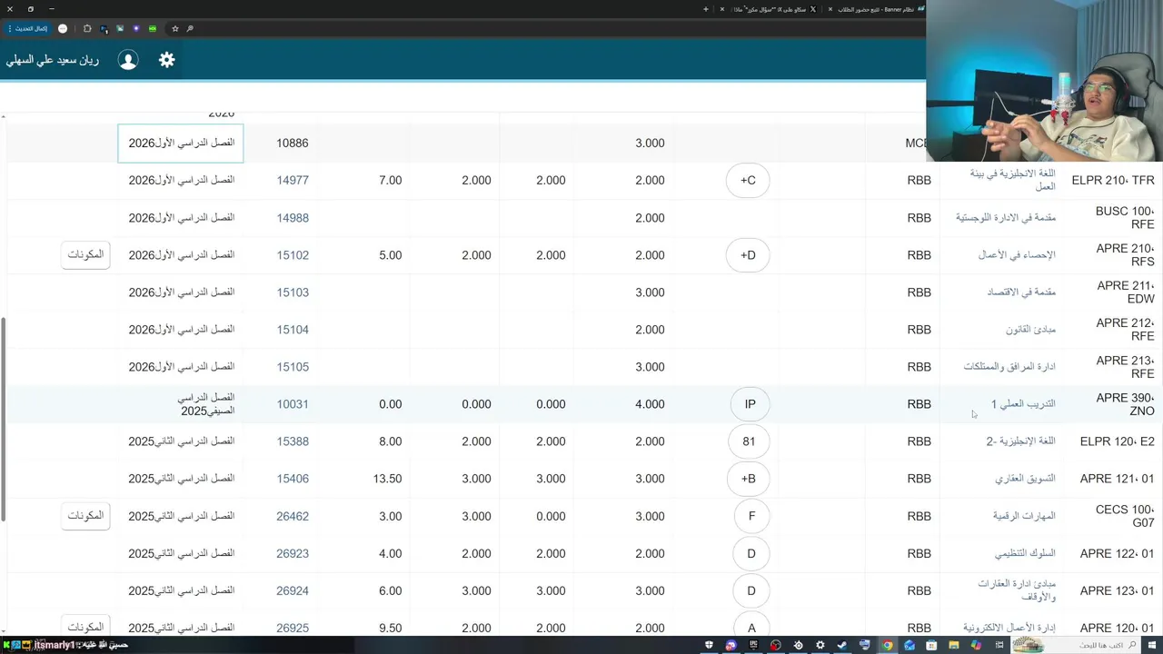
Task: Click the user name ريان سعيد علي السهلي
Action: click(x=53, y=60)
